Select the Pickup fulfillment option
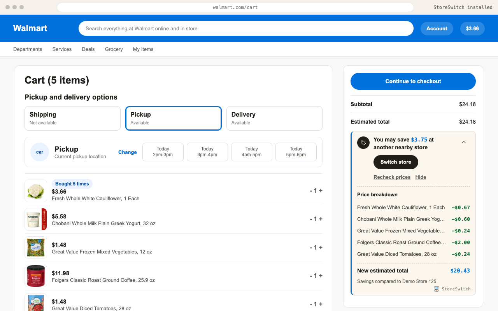 coord(174,118)
